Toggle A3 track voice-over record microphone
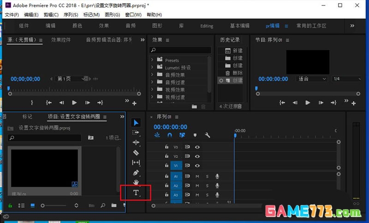 (217, 195)
